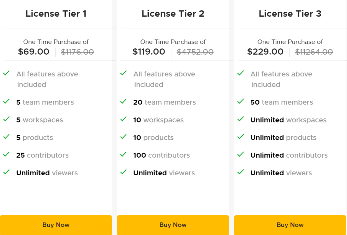The width and height of the screenshot is (347, 235).
Task: Click checkmark next to Tier 1 '25 contributors'
Action: pyautogui.click(x=6, y=154)
